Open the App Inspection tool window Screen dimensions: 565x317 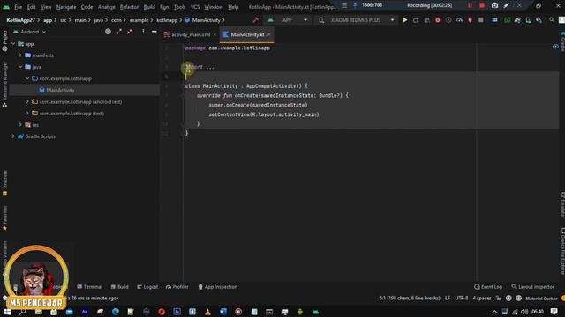click(x=218, y=287)
